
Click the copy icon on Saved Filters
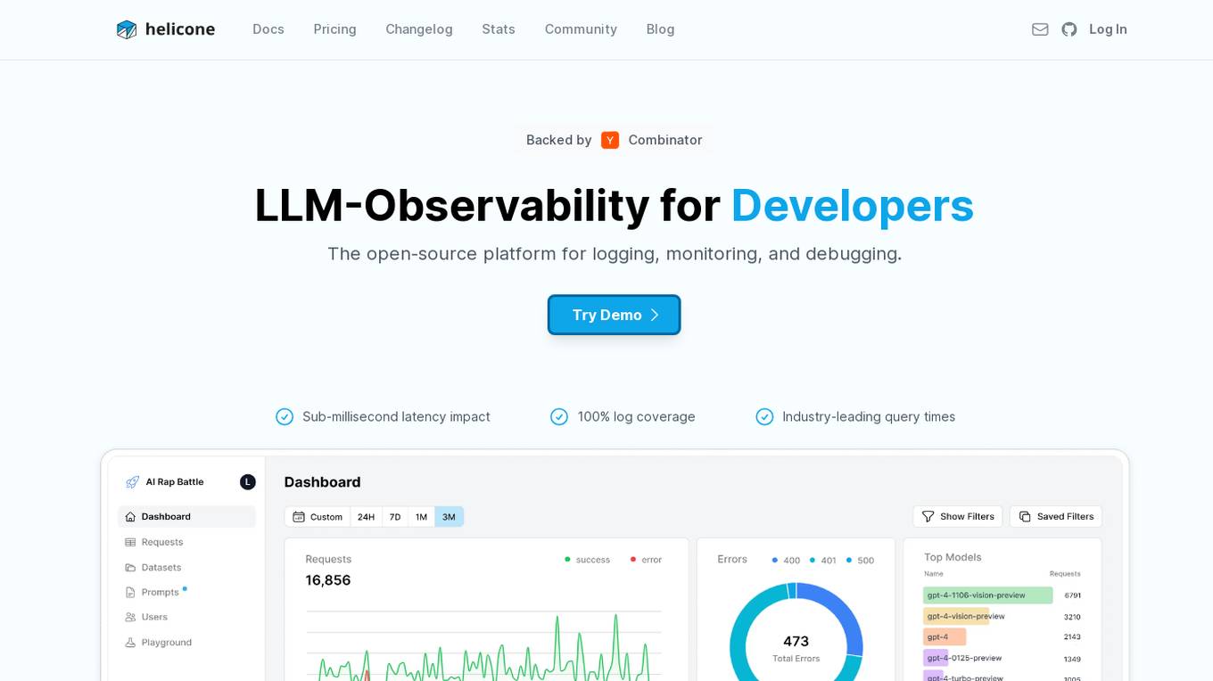point(1025,517)
